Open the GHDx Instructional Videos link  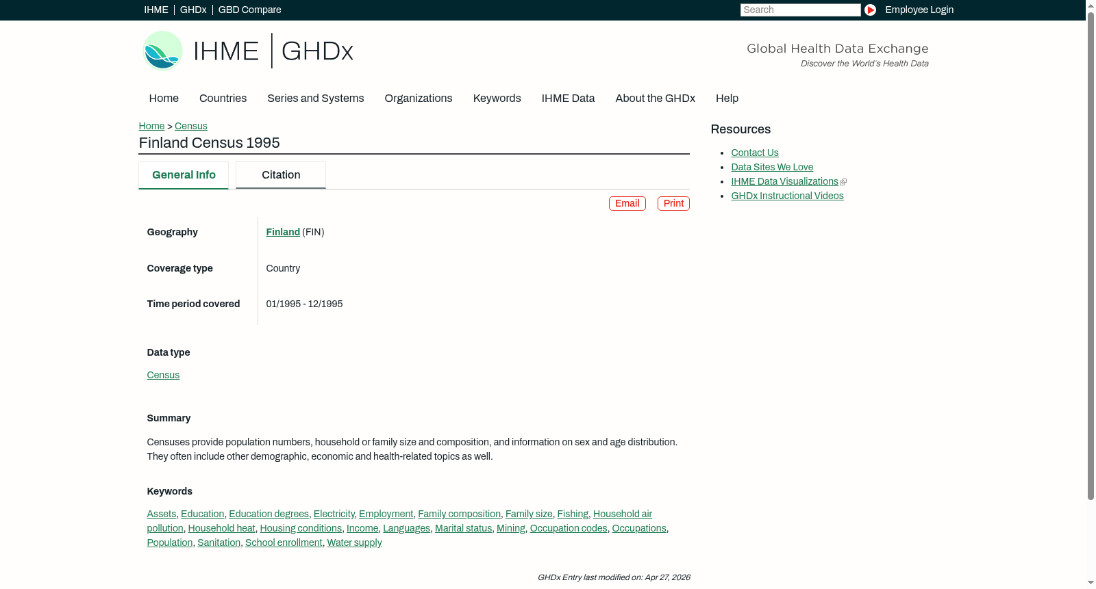coord(787,196)
